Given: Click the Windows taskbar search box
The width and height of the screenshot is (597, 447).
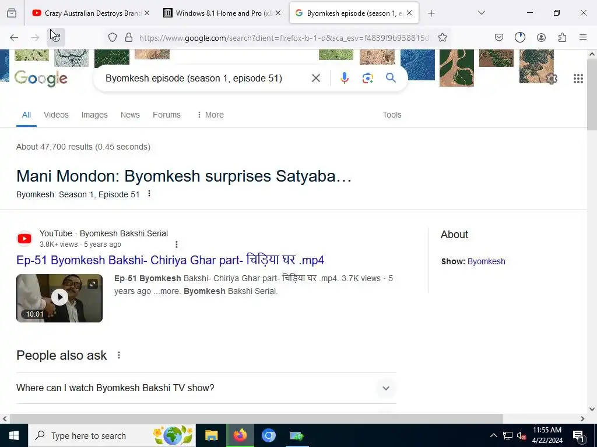Looking at the screenshot, I should (111, 435).
